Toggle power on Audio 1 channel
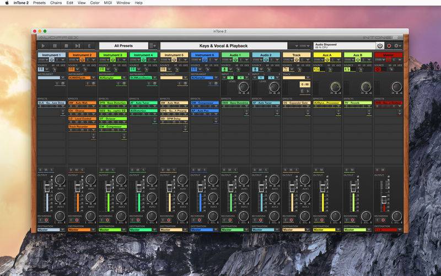This screenshot has height=276, width=441. 235,60
